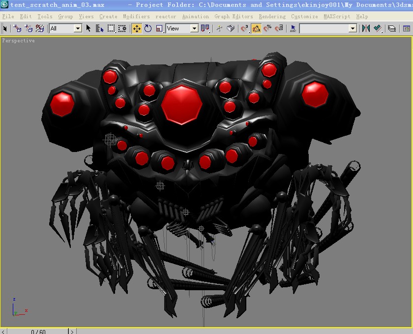Open the selection filter All dropdown
This screenshot has width=413, height=334.
coord(65,29)
